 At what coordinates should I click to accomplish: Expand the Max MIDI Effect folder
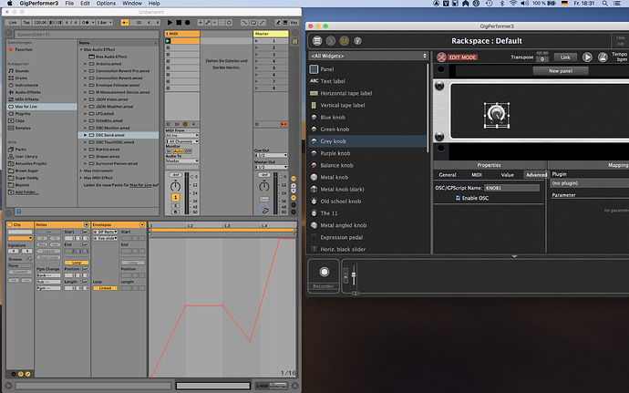pos(81,178)
